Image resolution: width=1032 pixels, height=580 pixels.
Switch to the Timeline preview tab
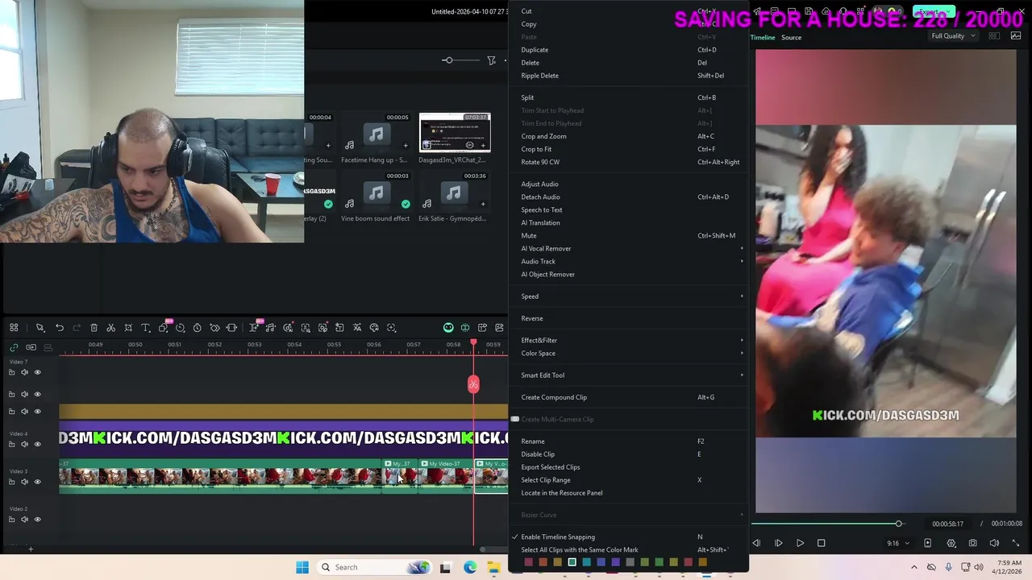(x=763, y=38)
